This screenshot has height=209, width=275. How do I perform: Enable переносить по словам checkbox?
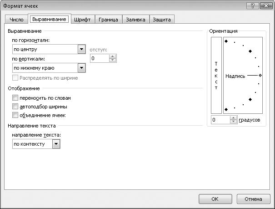click(x=15, y=98)
